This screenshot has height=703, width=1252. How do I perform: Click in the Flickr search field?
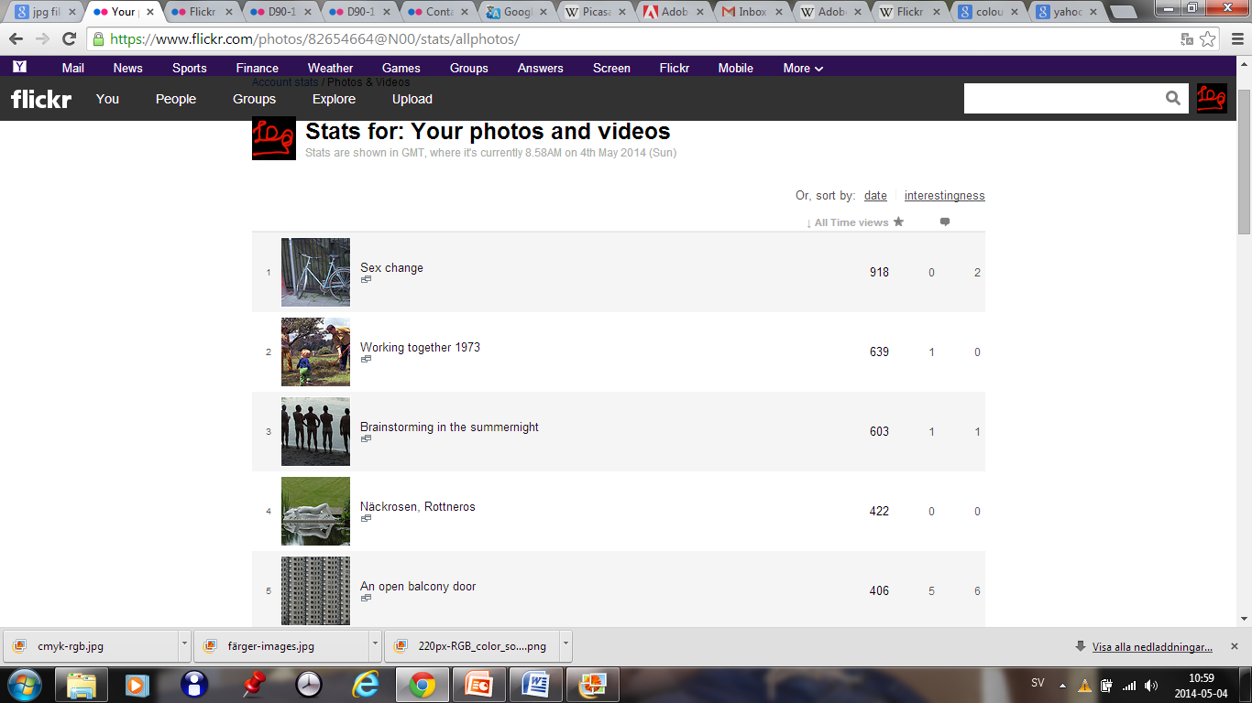point(1063,99)
